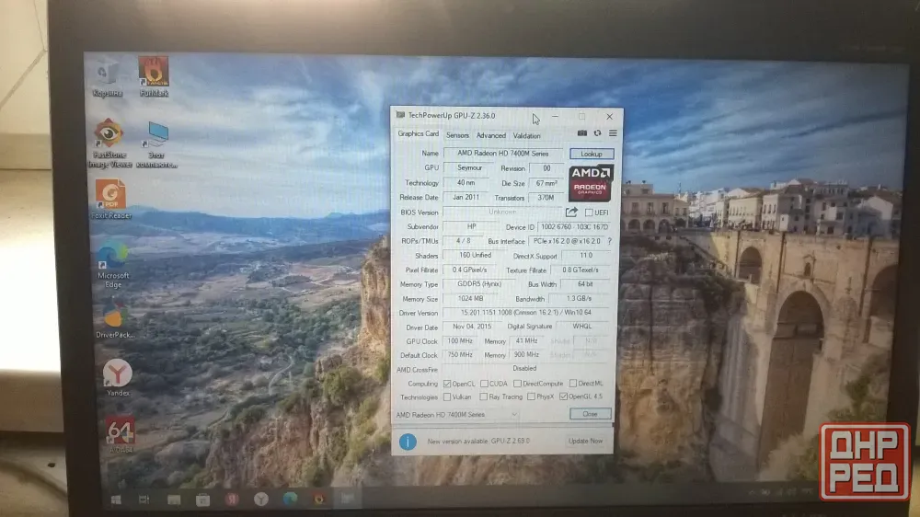The height and width of the screenshot is (517, 920).
Task: Toggle the PhysX checkbox
Action: click(x=531, y=396)
